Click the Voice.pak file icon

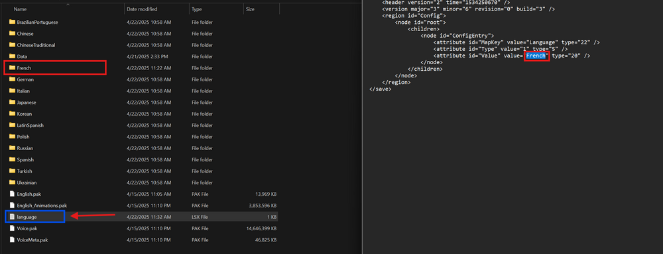point(12,228)
